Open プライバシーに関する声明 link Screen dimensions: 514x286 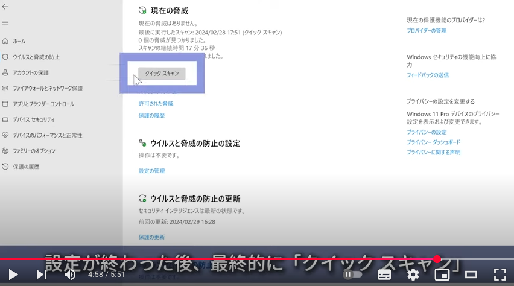(433, 152)
